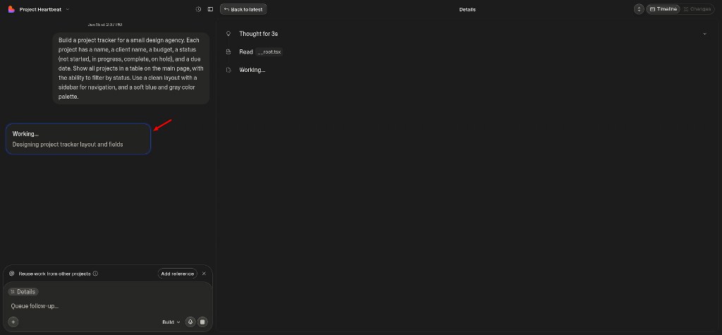Viewport: 722px width, 335px height.
Task: Stop generation with the stop button
Action: pyautogui.click(x=203, y=322)
